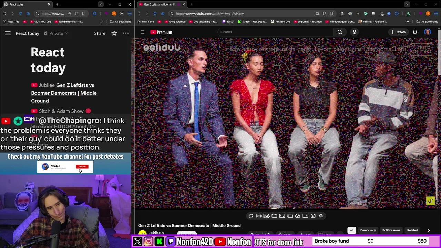The height and width of the screenshot is (248, 441).
Task: Share the YouTube page from address bar
Action: point(325,14)
